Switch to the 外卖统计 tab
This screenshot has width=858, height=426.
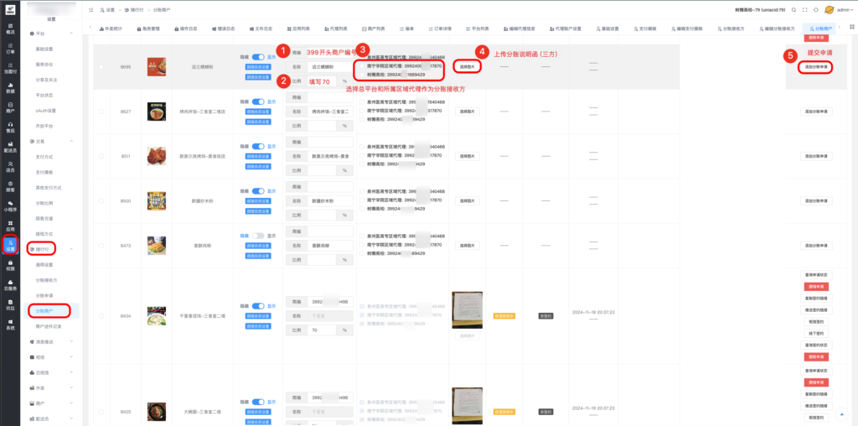pos(111,28)
